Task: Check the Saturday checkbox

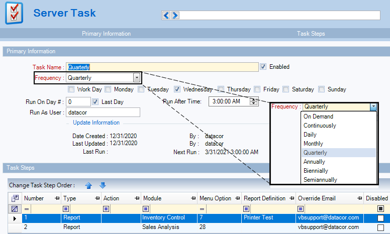Action: (286, 89)
